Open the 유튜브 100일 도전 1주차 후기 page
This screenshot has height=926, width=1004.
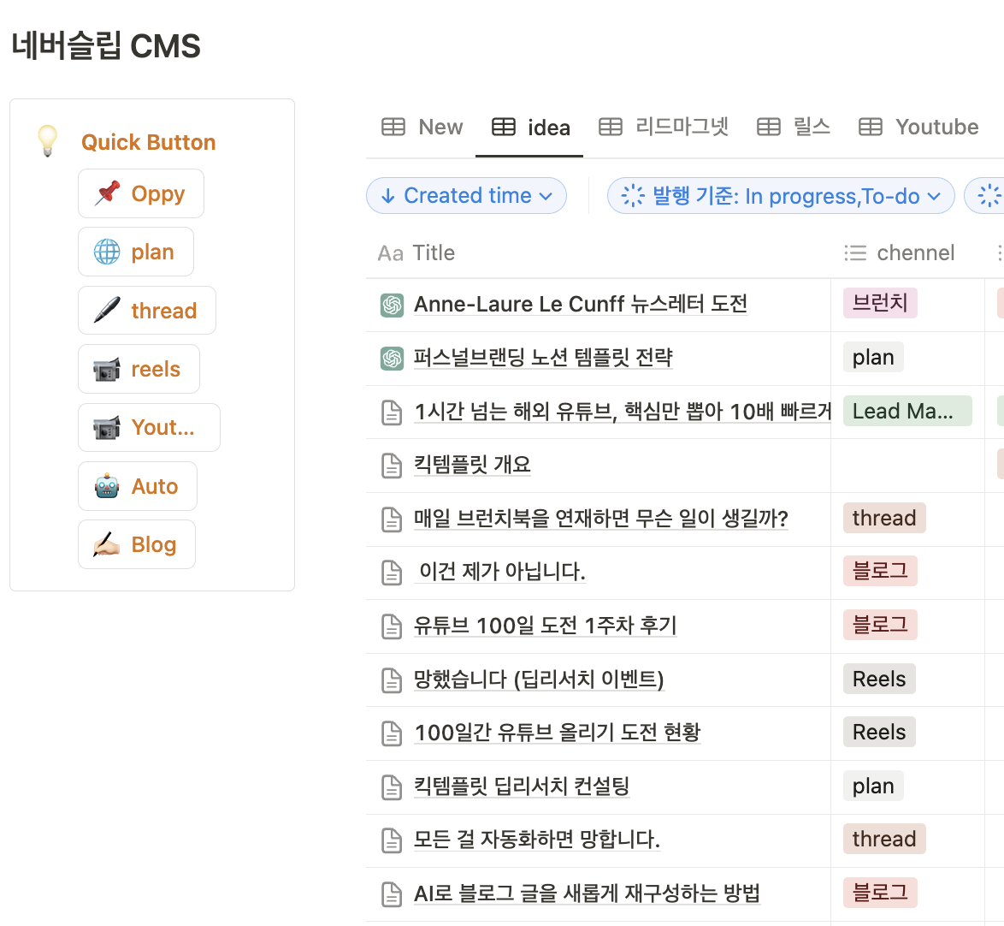pos(544,626)
